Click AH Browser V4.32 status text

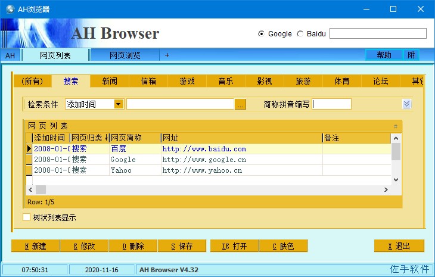(x=169, y=270)
